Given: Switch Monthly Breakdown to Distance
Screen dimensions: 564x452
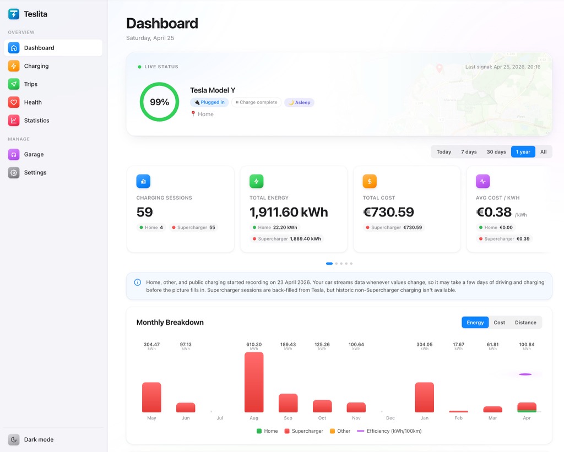Looking at the screenshot, I should point(525,323).
